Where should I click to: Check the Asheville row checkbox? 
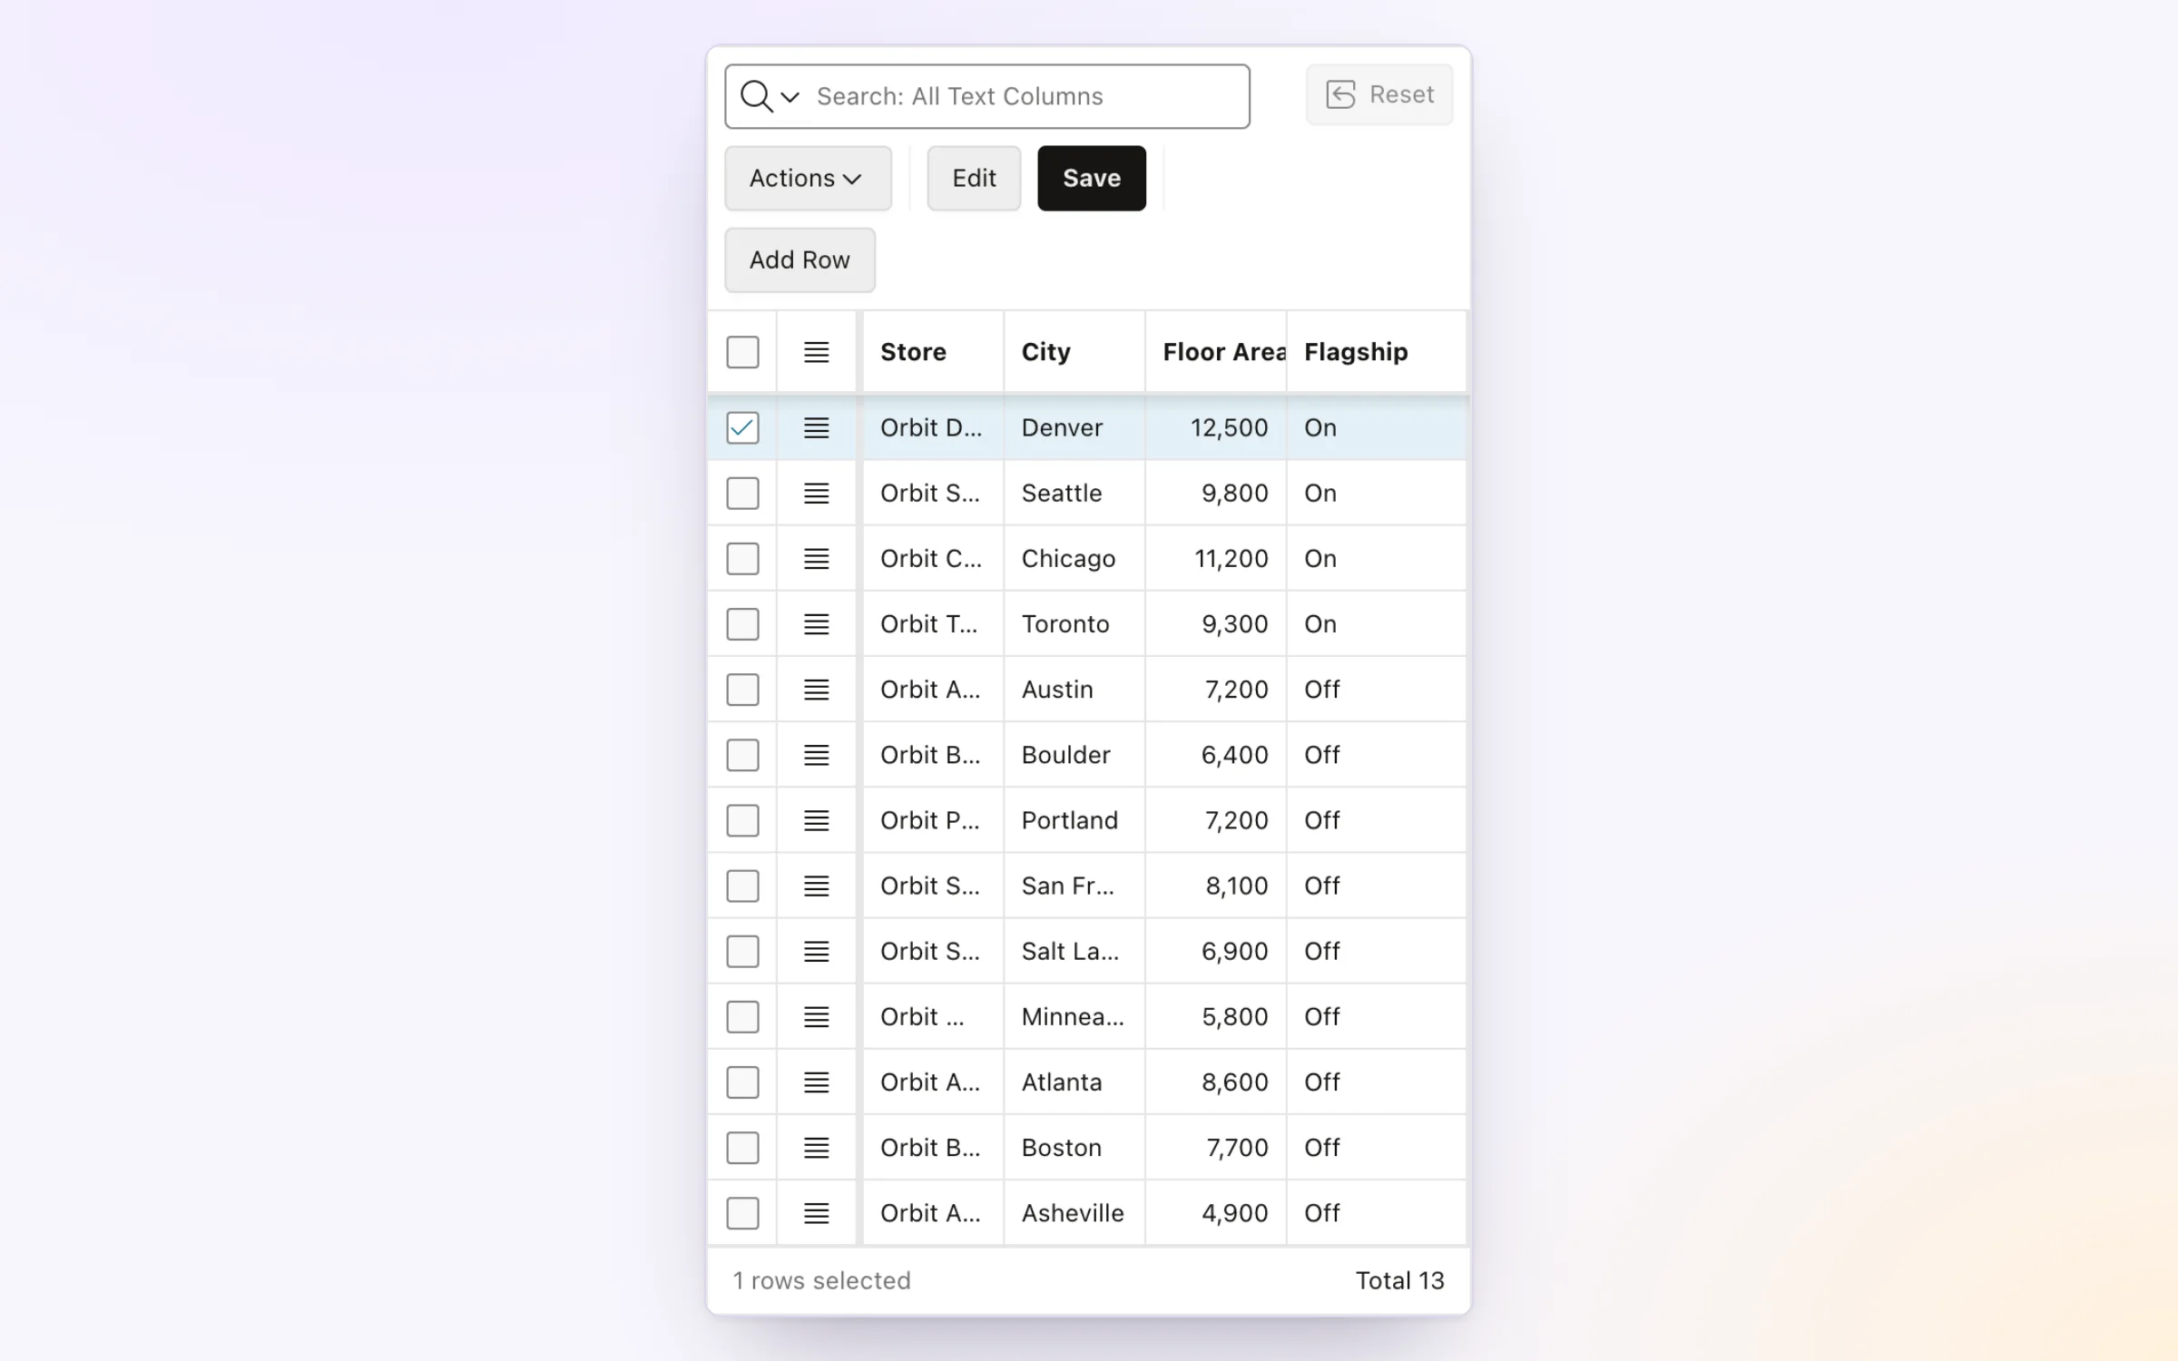click(742, 1212)
